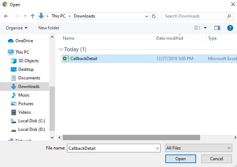Open Help with the question mark
This screenshot has width=237, height=167.
point(230,28)
